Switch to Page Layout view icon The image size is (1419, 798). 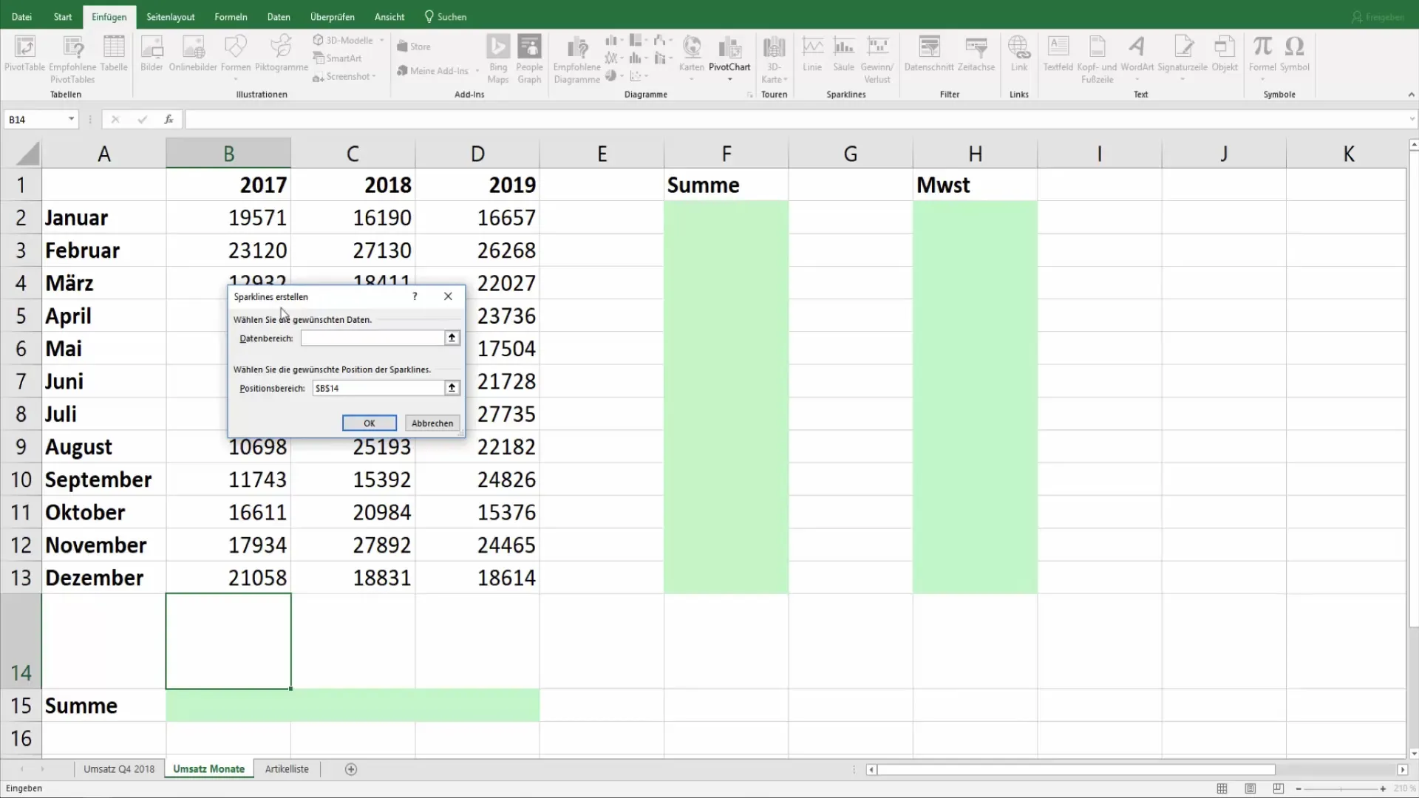(x=1250, y=788)
